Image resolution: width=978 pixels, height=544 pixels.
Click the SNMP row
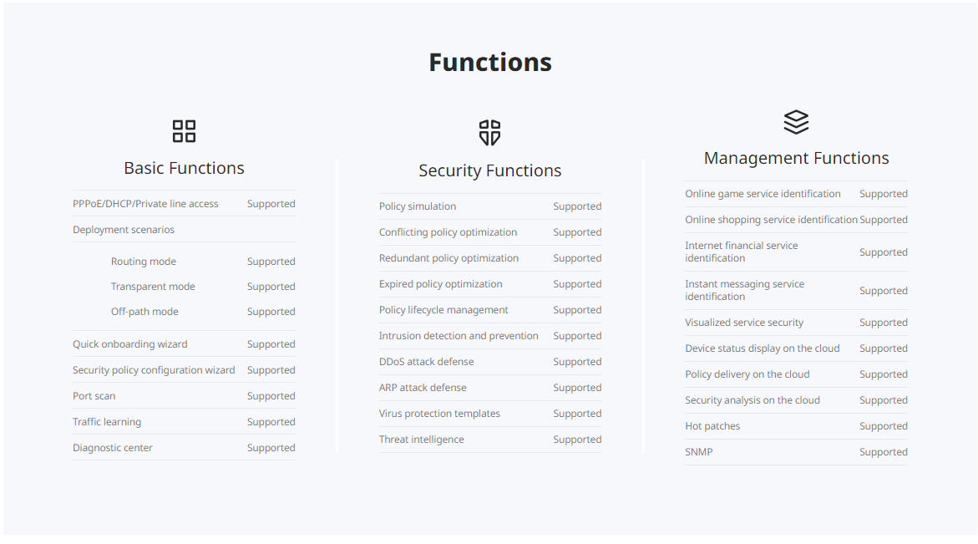click(699, 452)
